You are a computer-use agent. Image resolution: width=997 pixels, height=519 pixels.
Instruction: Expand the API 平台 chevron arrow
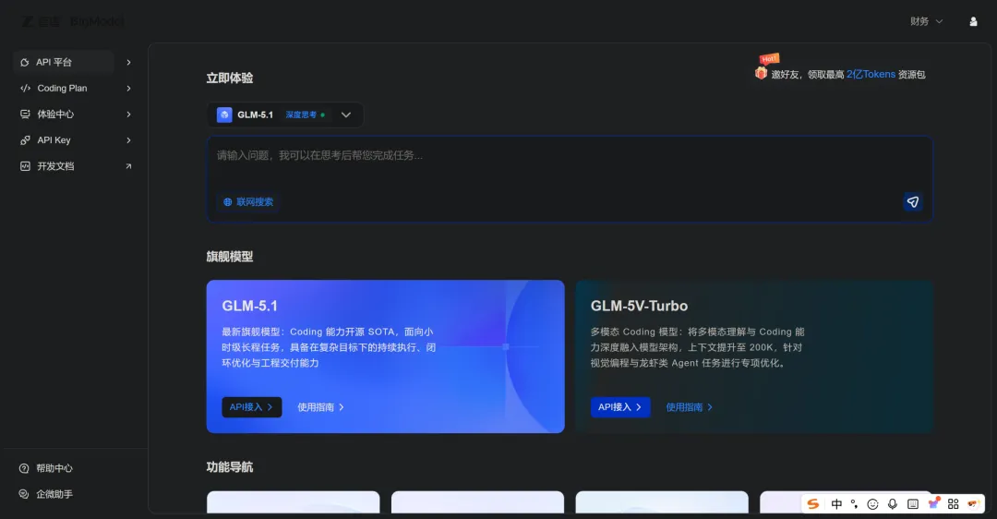click(x=128, y=62)
